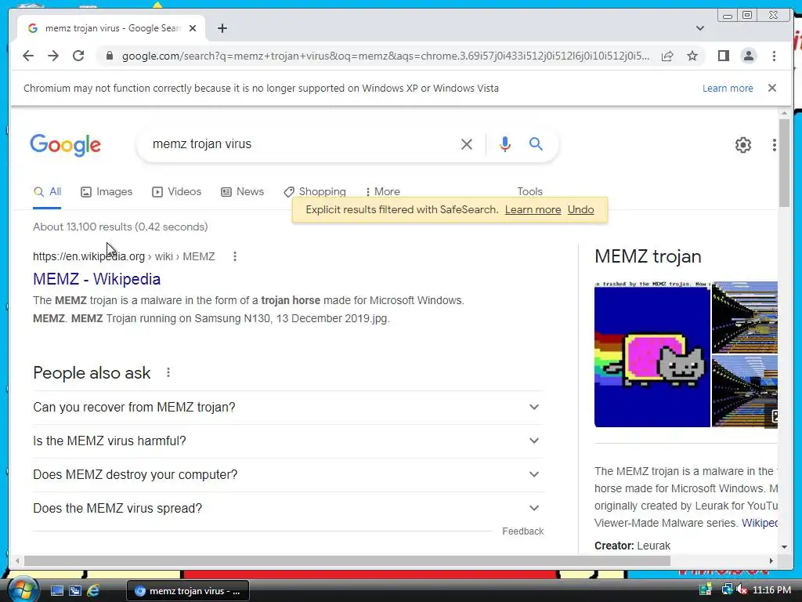This screenshot has height=602, width=802.
Task: Dismiss the Chromium unsupported warning bar
Action: click(772, 88)
